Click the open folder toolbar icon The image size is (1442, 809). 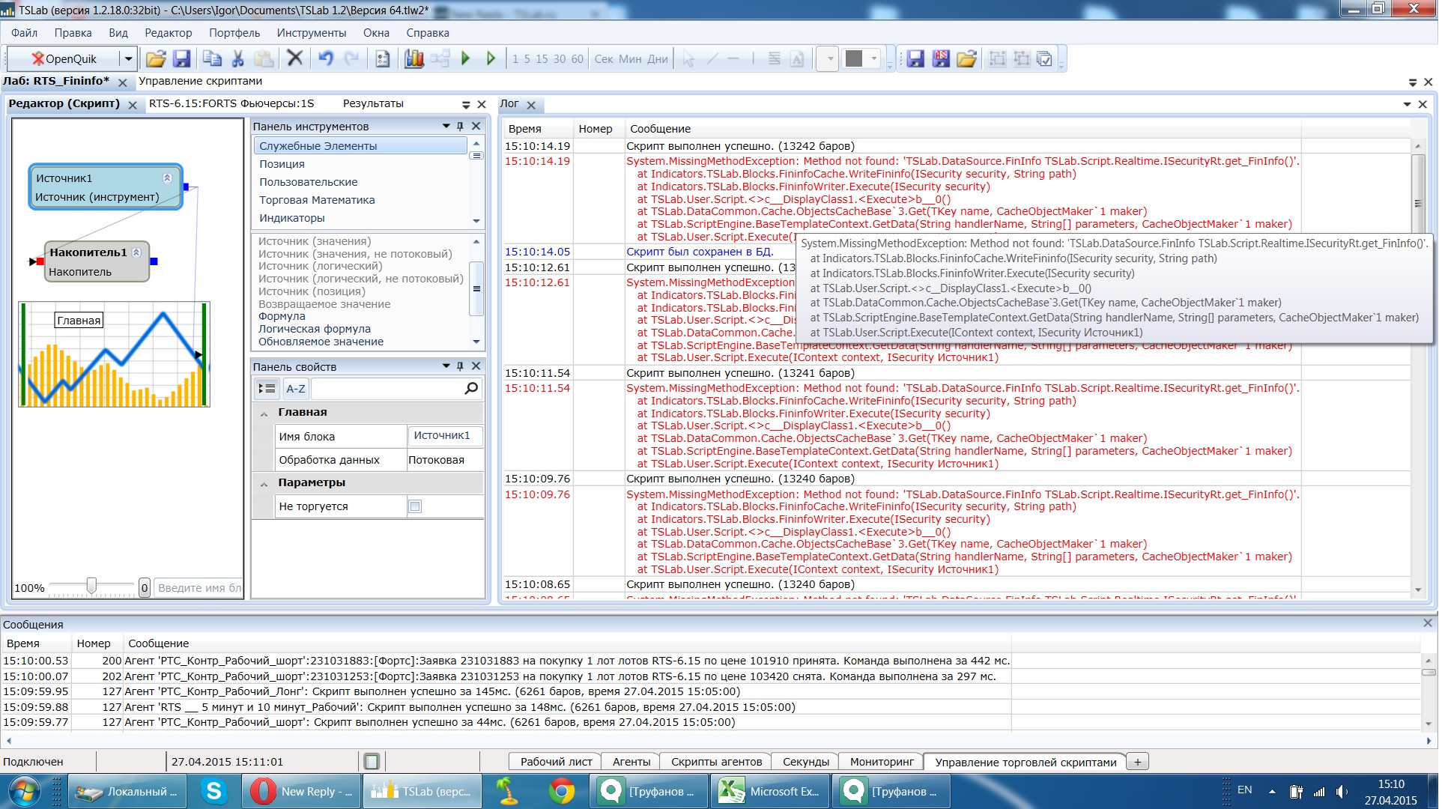click(x=156, y=58)
